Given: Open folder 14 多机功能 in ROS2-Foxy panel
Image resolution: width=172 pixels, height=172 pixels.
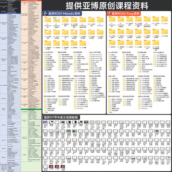Looking at the screenshot, I should 164,31.
